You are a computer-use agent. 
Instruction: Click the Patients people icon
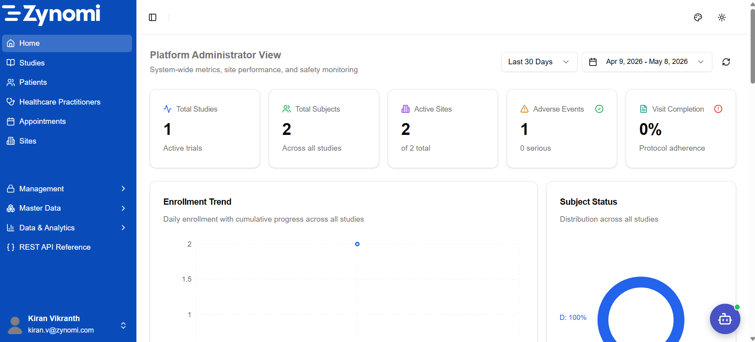pos(11,82)
